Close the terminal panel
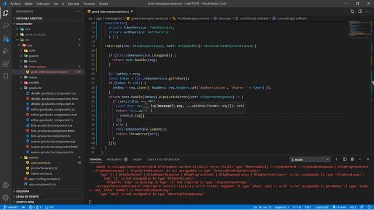Screen dimensions: 374x210 368,159
